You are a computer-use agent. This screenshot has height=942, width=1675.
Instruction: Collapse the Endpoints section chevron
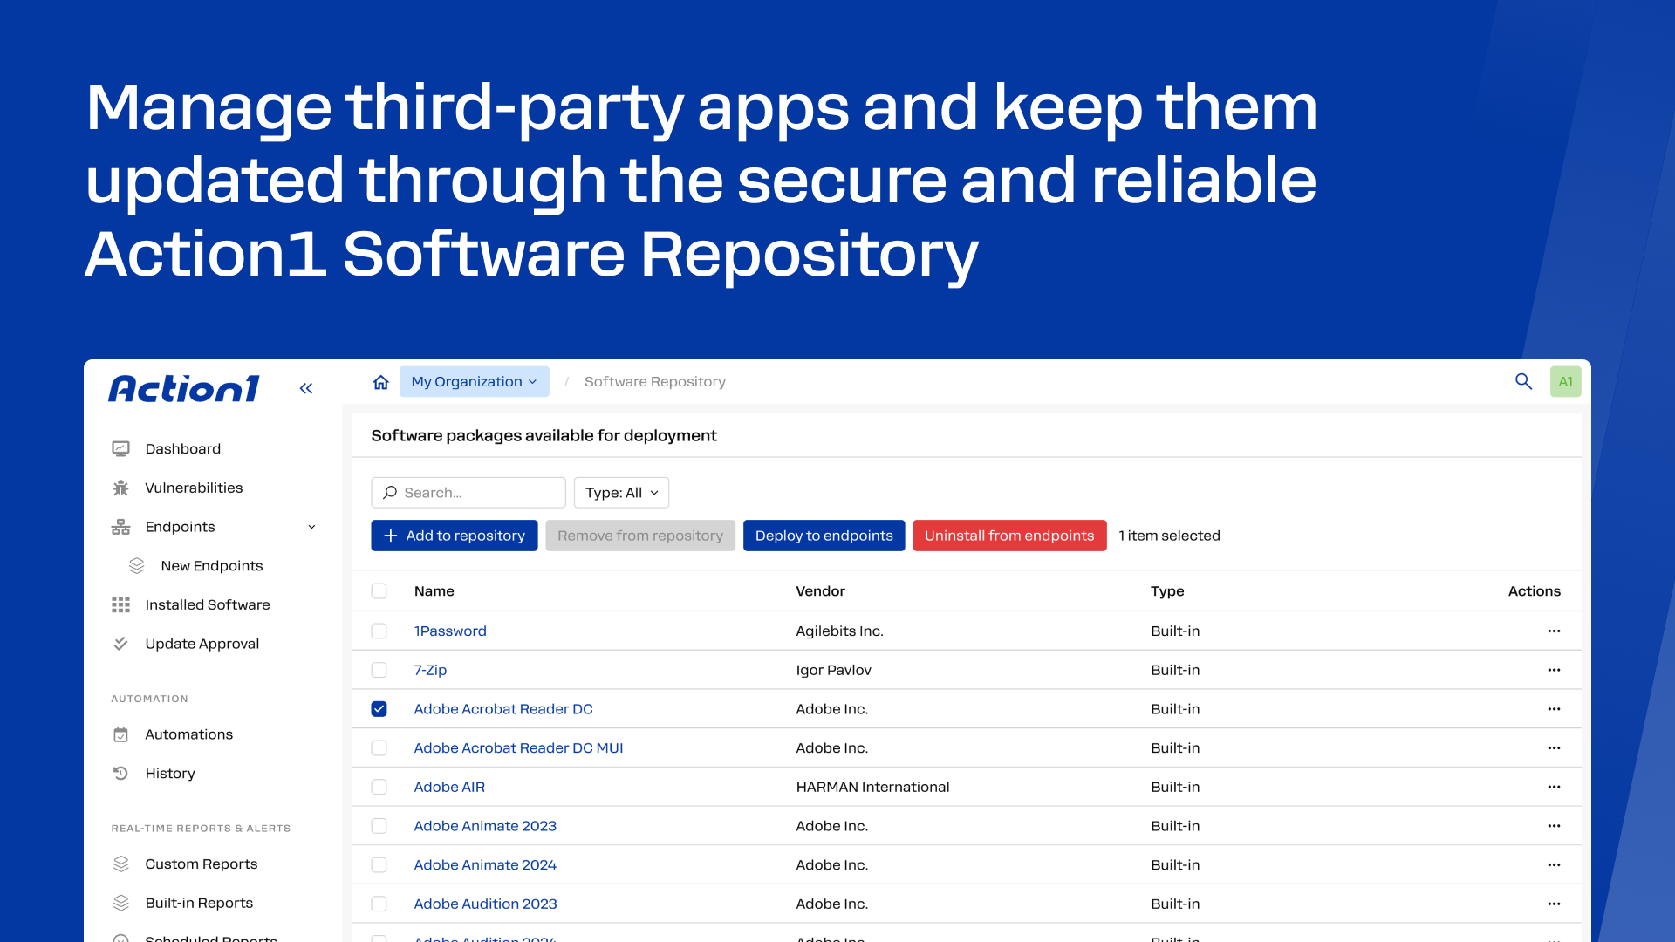click(311, 527)
